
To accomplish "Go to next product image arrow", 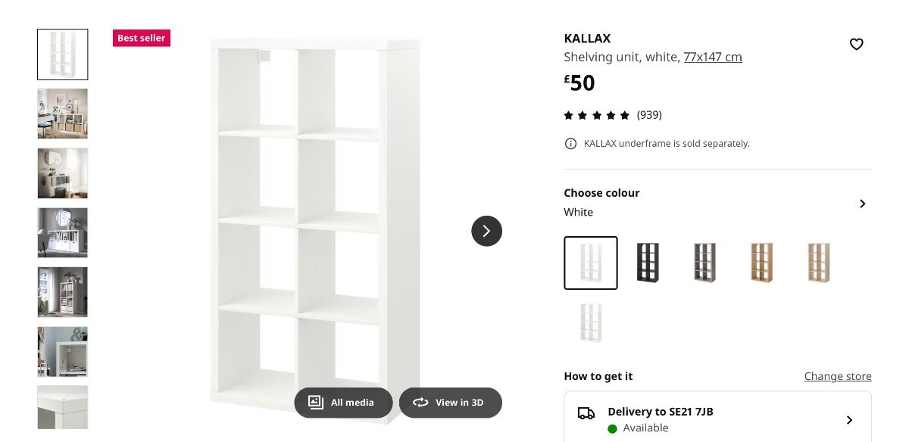I will click(x=486, y=231).
